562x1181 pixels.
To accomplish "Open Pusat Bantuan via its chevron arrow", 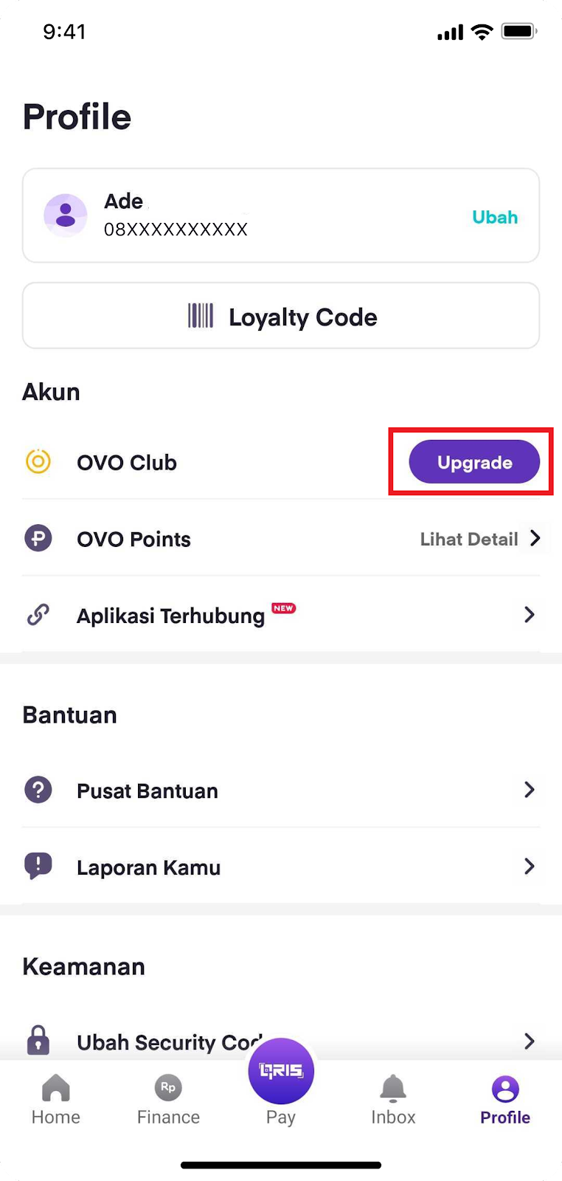I will pyautogui.click(x=530, y=790).
